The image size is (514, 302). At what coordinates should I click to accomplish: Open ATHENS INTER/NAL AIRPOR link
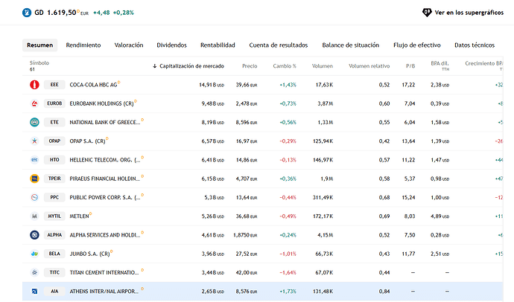coord(105,291)
